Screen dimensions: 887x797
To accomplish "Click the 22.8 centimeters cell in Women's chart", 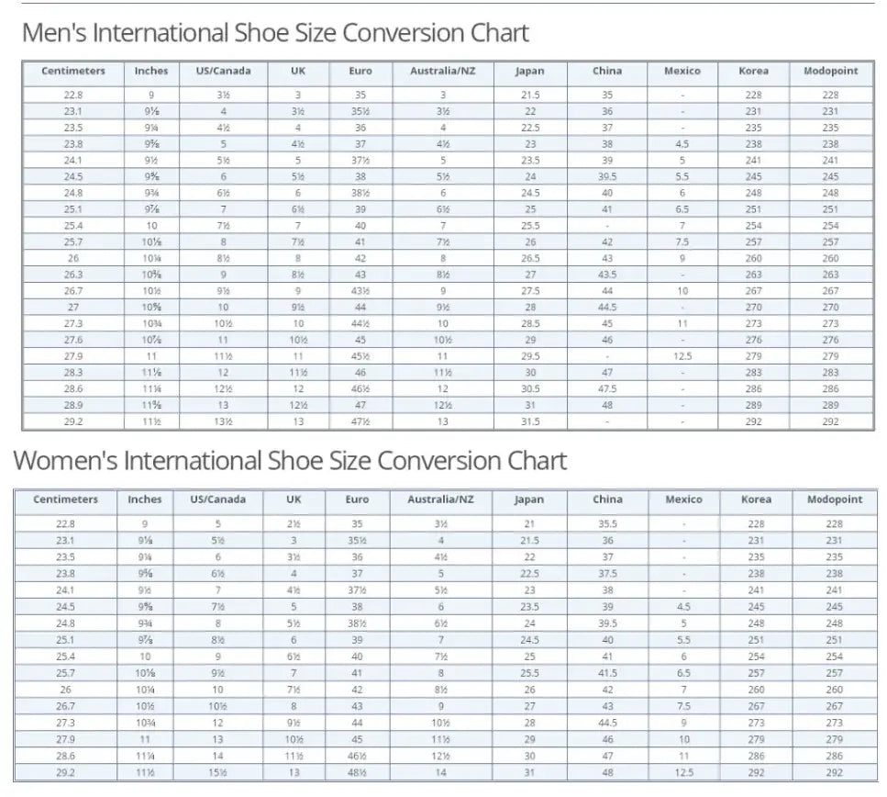I will click(x=65, y=524).
